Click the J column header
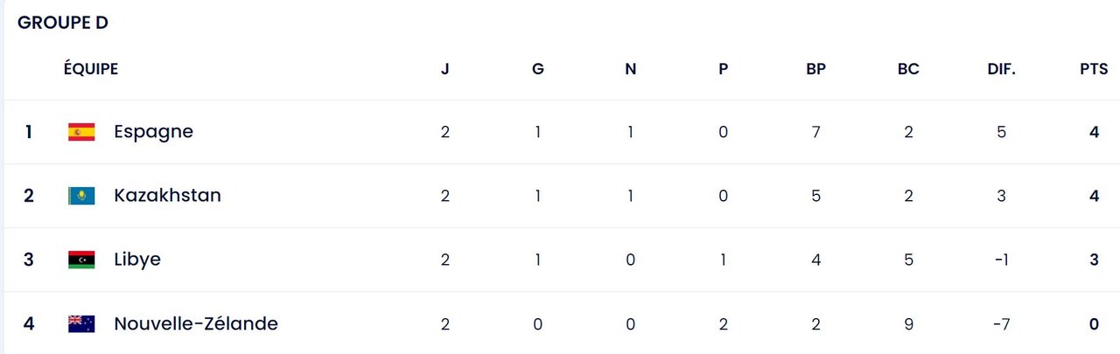The image size is (1120, 354). [x=445, y=70]
